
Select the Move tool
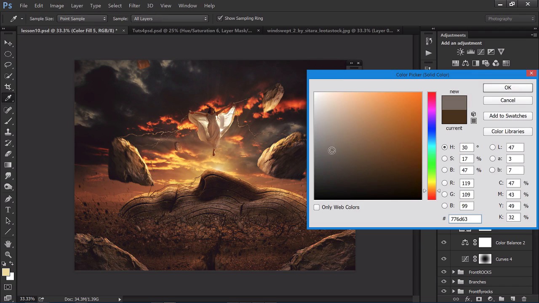pyautogui.click(x=8, y=43)
